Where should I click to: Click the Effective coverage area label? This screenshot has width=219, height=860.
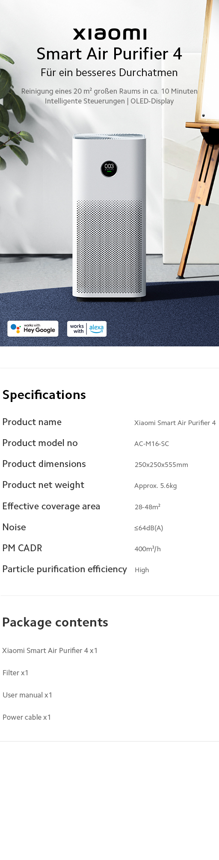coord(51,506)
